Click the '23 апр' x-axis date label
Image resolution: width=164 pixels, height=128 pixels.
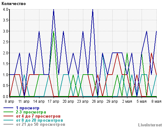[83, 101]
